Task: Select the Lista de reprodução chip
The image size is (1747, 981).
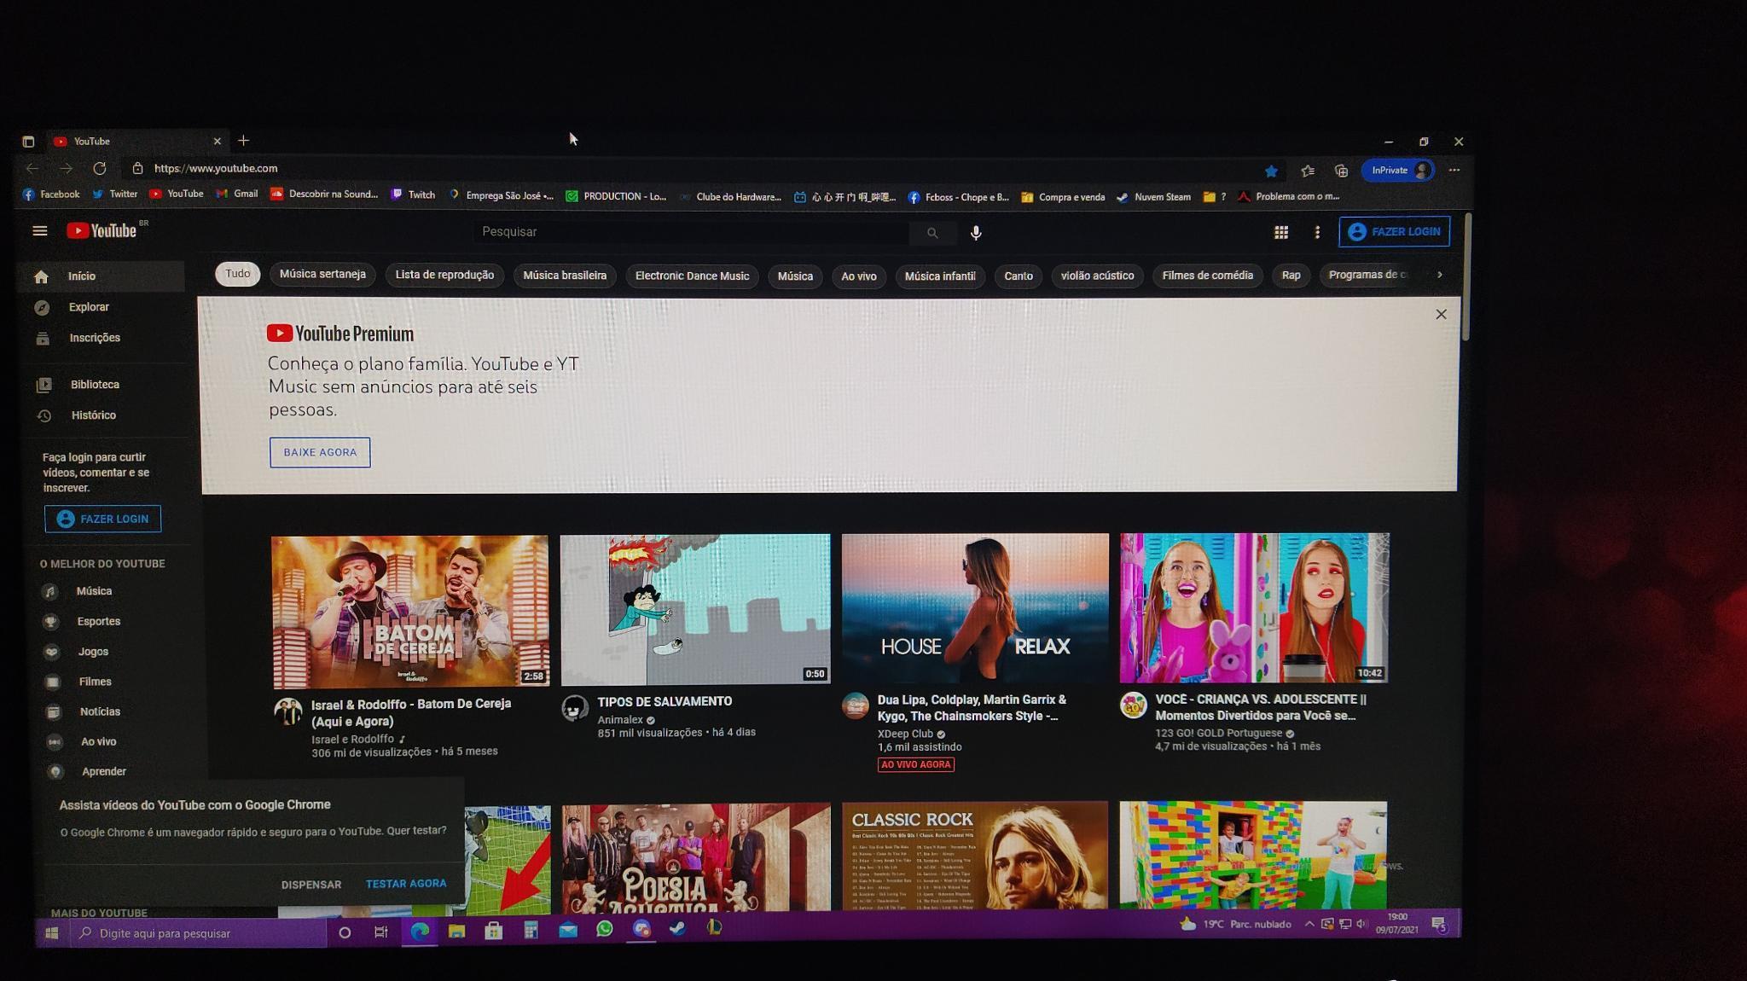Action: click(444, 275)
